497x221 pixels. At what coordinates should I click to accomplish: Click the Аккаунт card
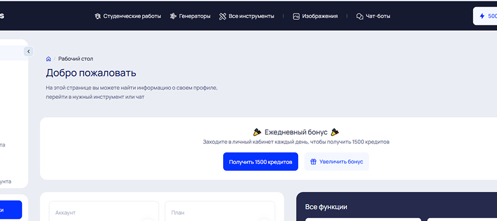tap(104, 211)
